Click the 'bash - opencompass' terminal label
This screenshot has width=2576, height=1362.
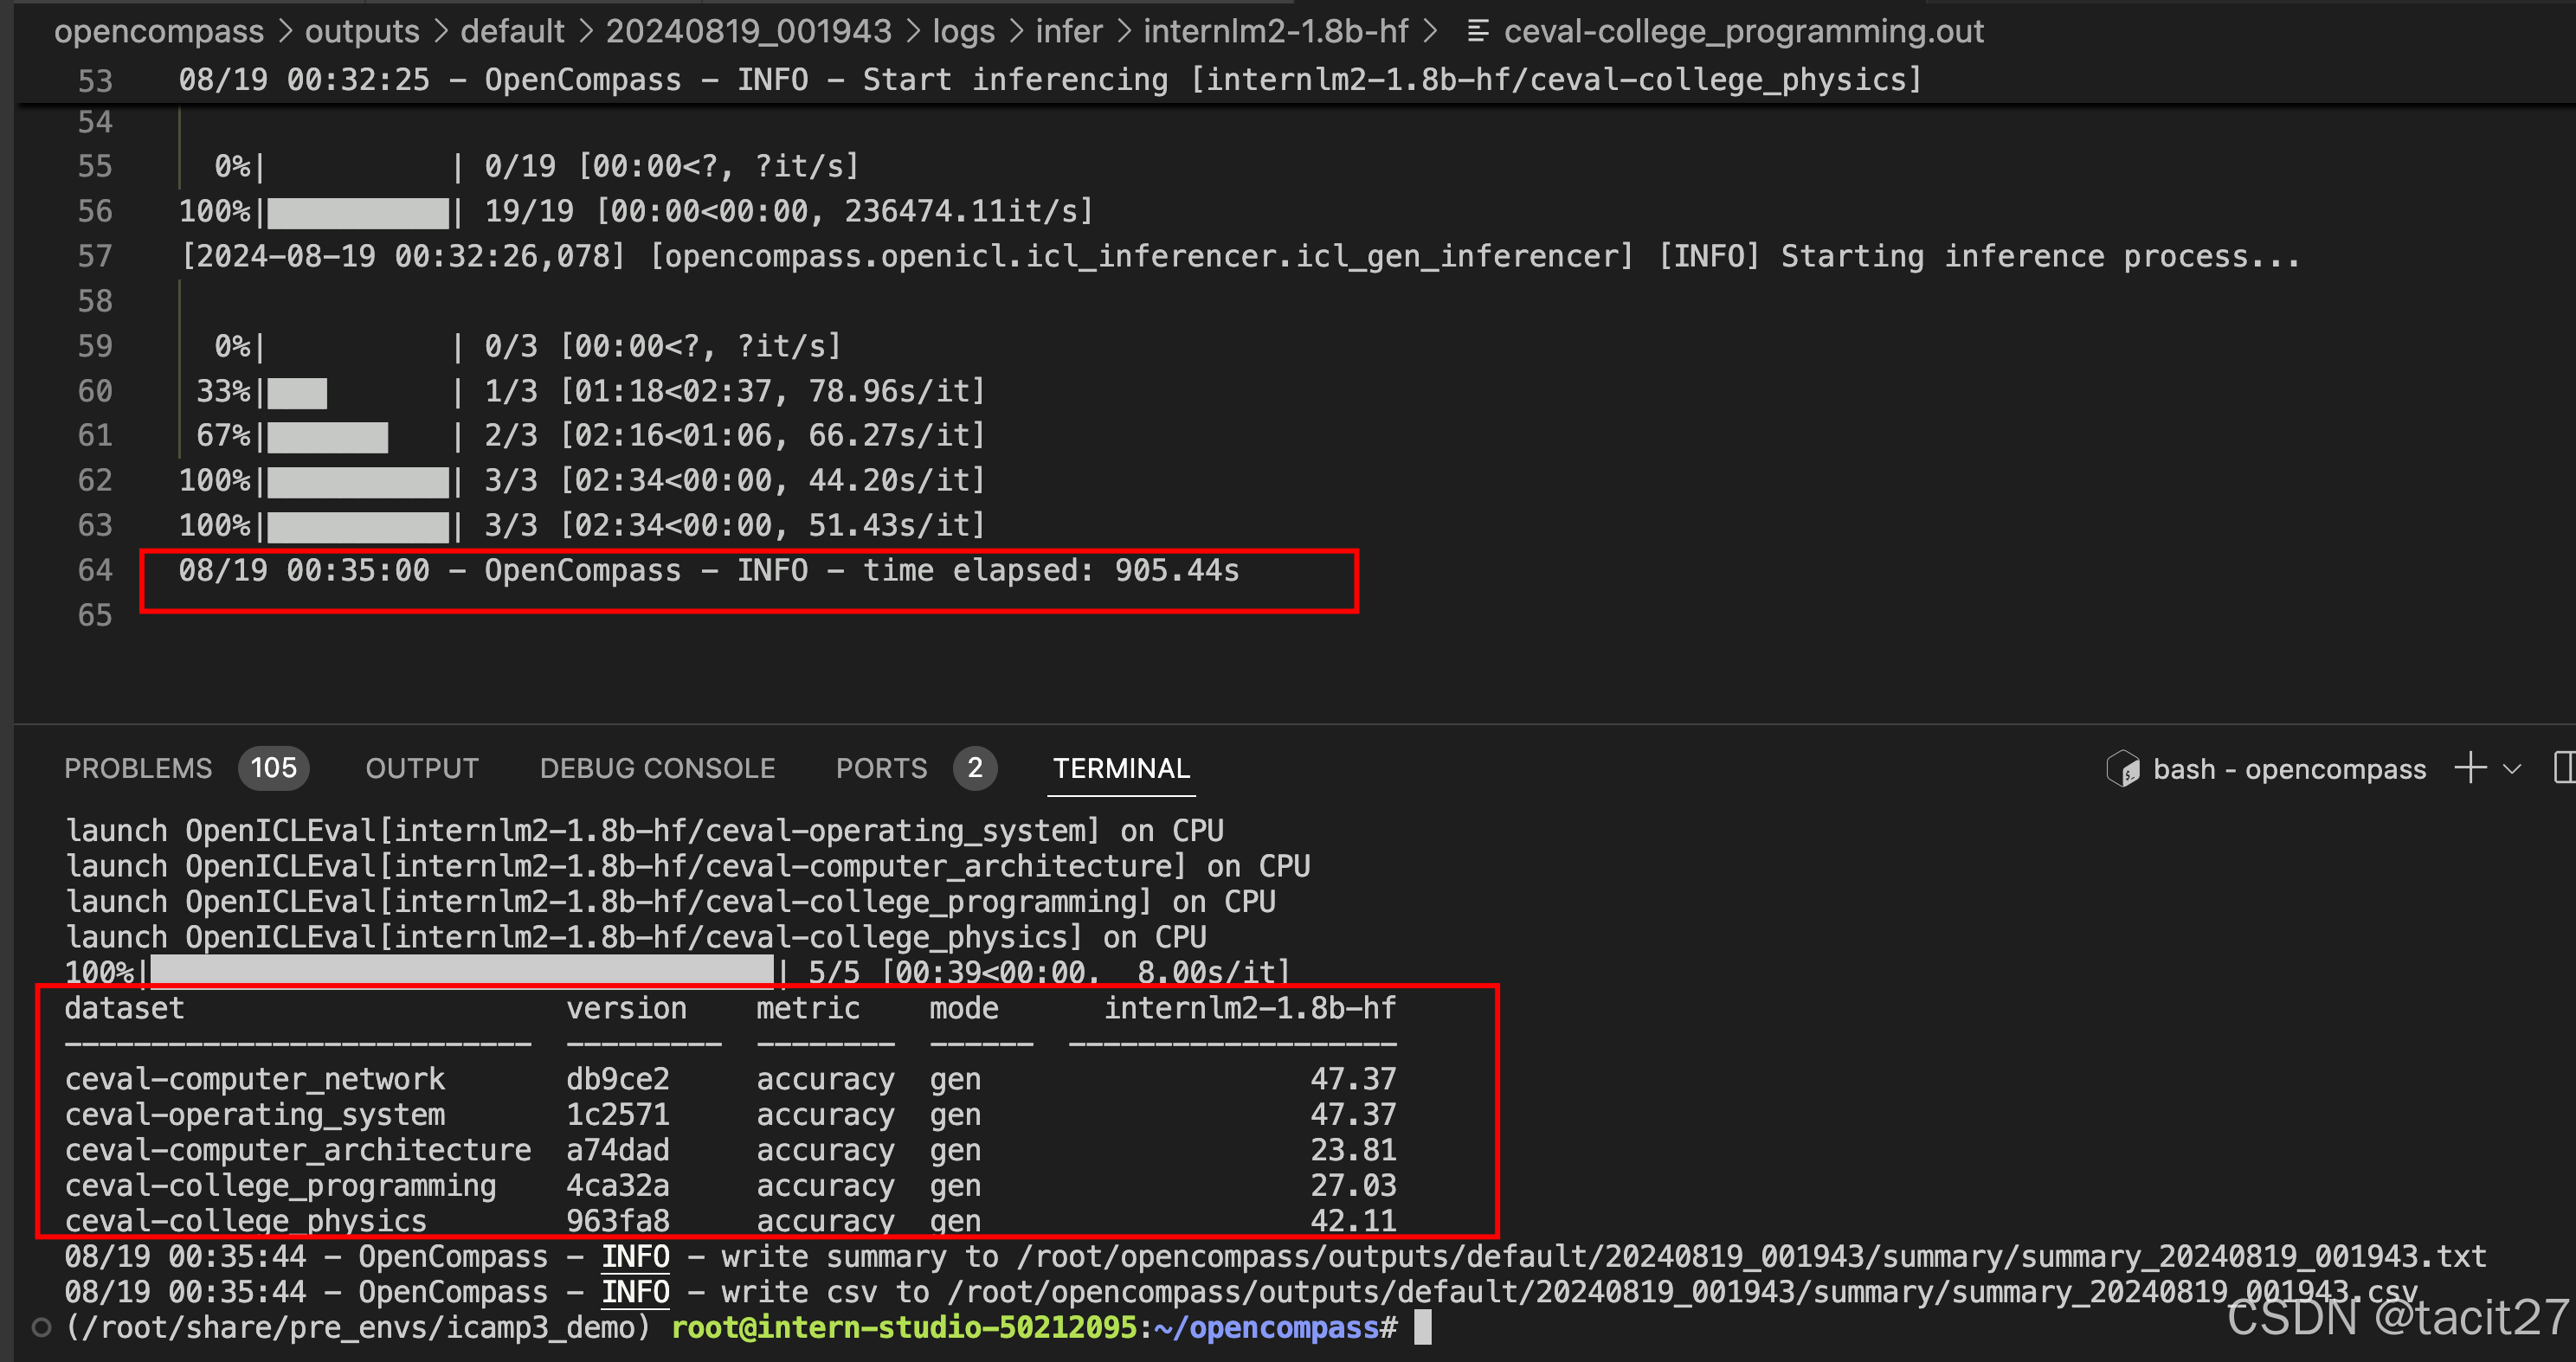[x=2289, y=768]
